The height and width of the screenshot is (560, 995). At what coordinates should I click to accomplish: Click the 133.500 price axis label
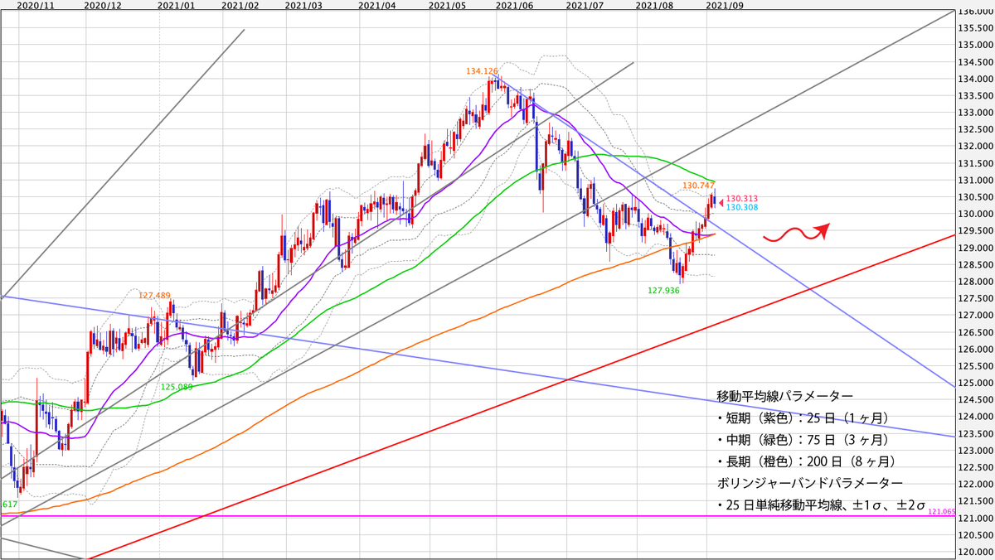coord(977,96)
